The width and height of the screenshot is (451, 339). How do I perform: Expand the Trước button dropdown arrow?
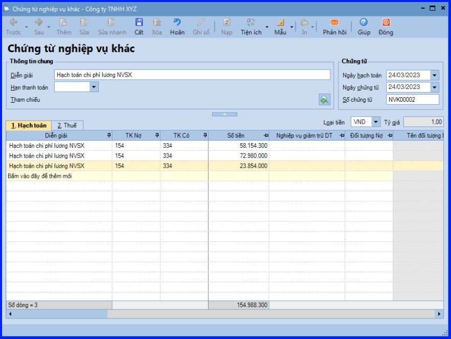[x=27, y=27]
